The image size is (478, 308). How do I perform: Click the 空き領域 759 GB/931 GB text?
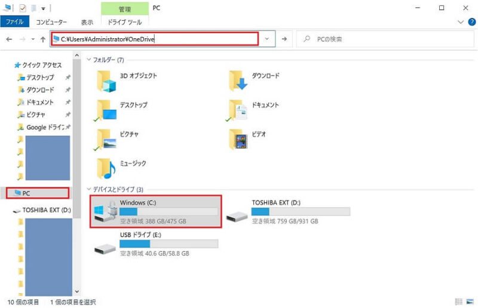(x=285, y=221)
